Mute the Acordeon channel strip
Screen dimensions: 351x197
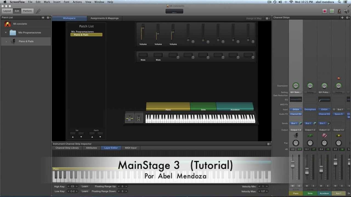tap(321, 186)
